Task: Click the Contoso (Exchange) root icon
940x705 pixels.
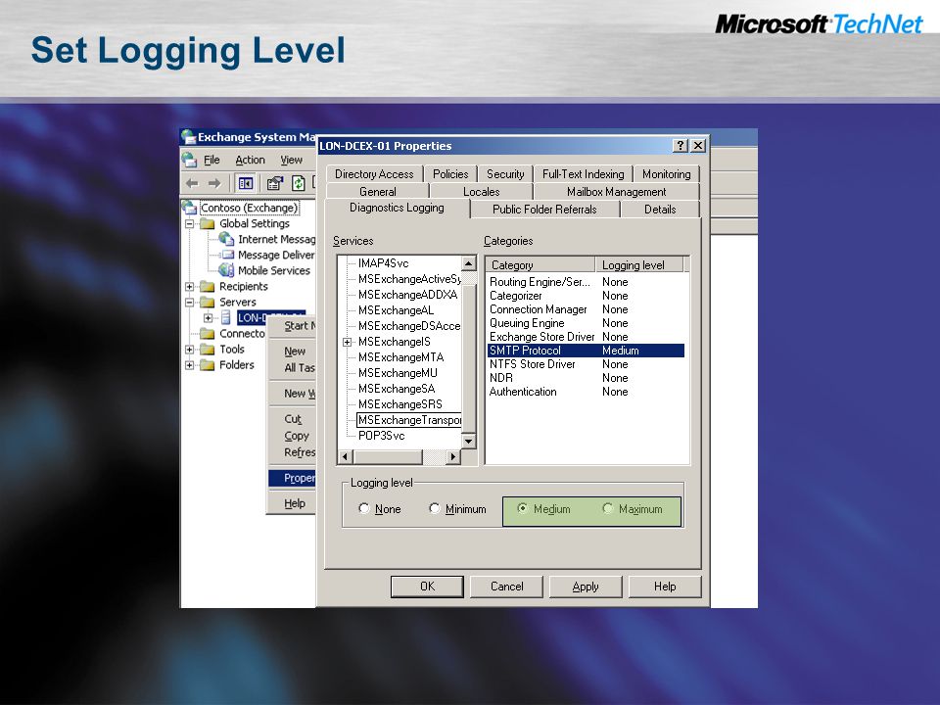Action: click(190, 208)
